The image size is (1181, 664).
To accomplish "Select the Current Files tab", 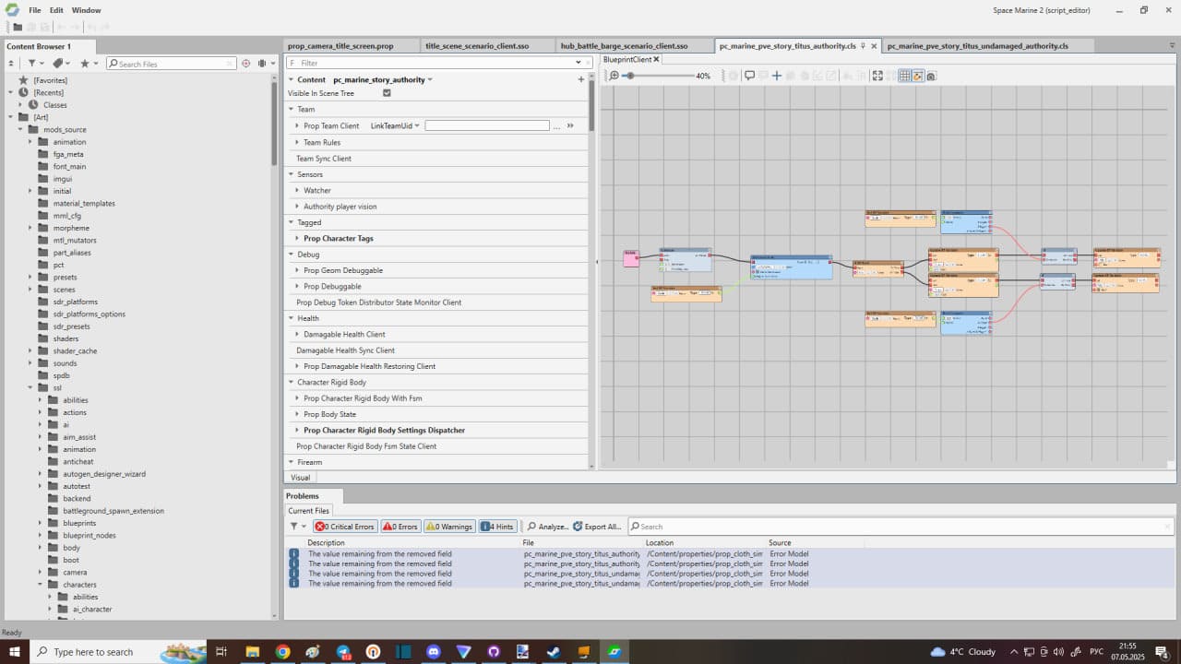I will [308, 510].
